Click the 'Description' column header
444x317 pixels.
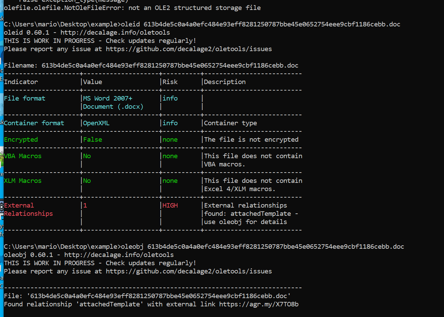[225, 82]
